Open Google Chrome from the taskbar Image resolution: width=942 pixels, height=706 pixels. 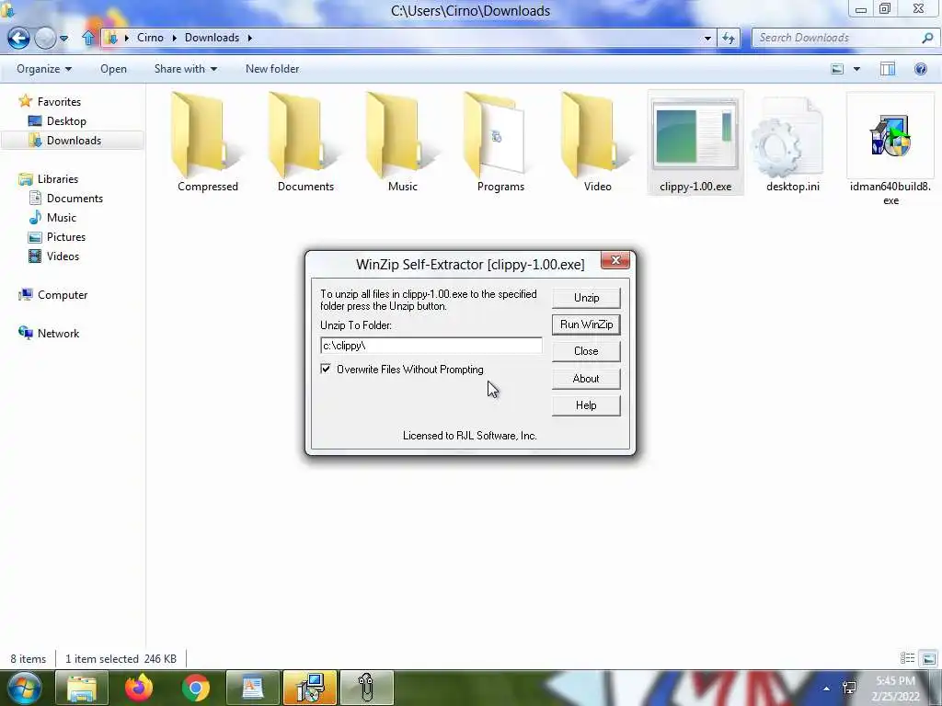[196, 688]
